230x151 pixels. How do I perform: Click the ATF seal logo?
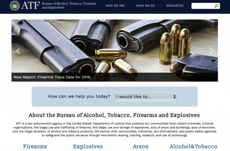tap(15, 6)
